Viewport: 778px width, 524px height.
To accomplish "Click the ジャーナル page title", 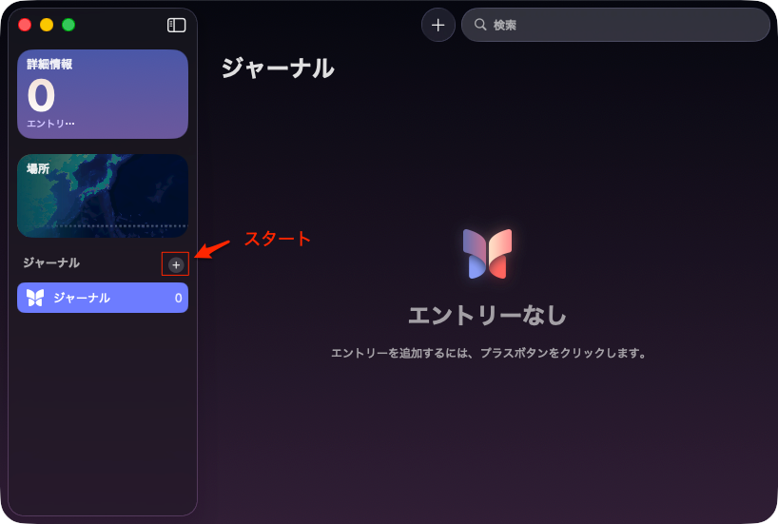I will coord(278,68).
